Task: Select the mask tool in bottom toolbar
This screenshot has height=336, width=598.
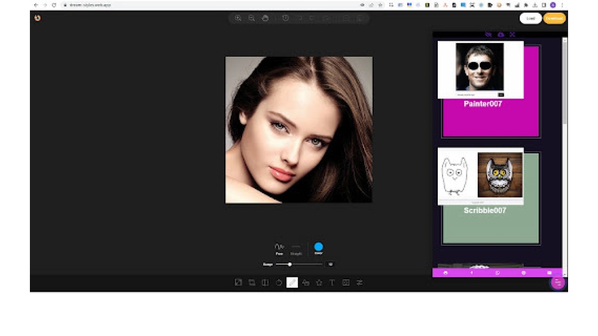Action: pos(346,282)
